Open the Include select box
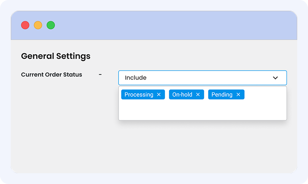Screen dimensions: 308x184 tap(202, 78)
